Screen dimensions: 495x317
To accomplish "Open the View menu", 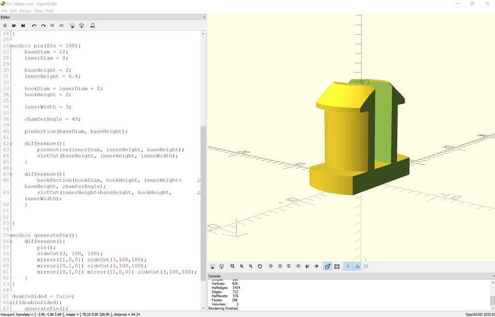I will click(38, 10).
